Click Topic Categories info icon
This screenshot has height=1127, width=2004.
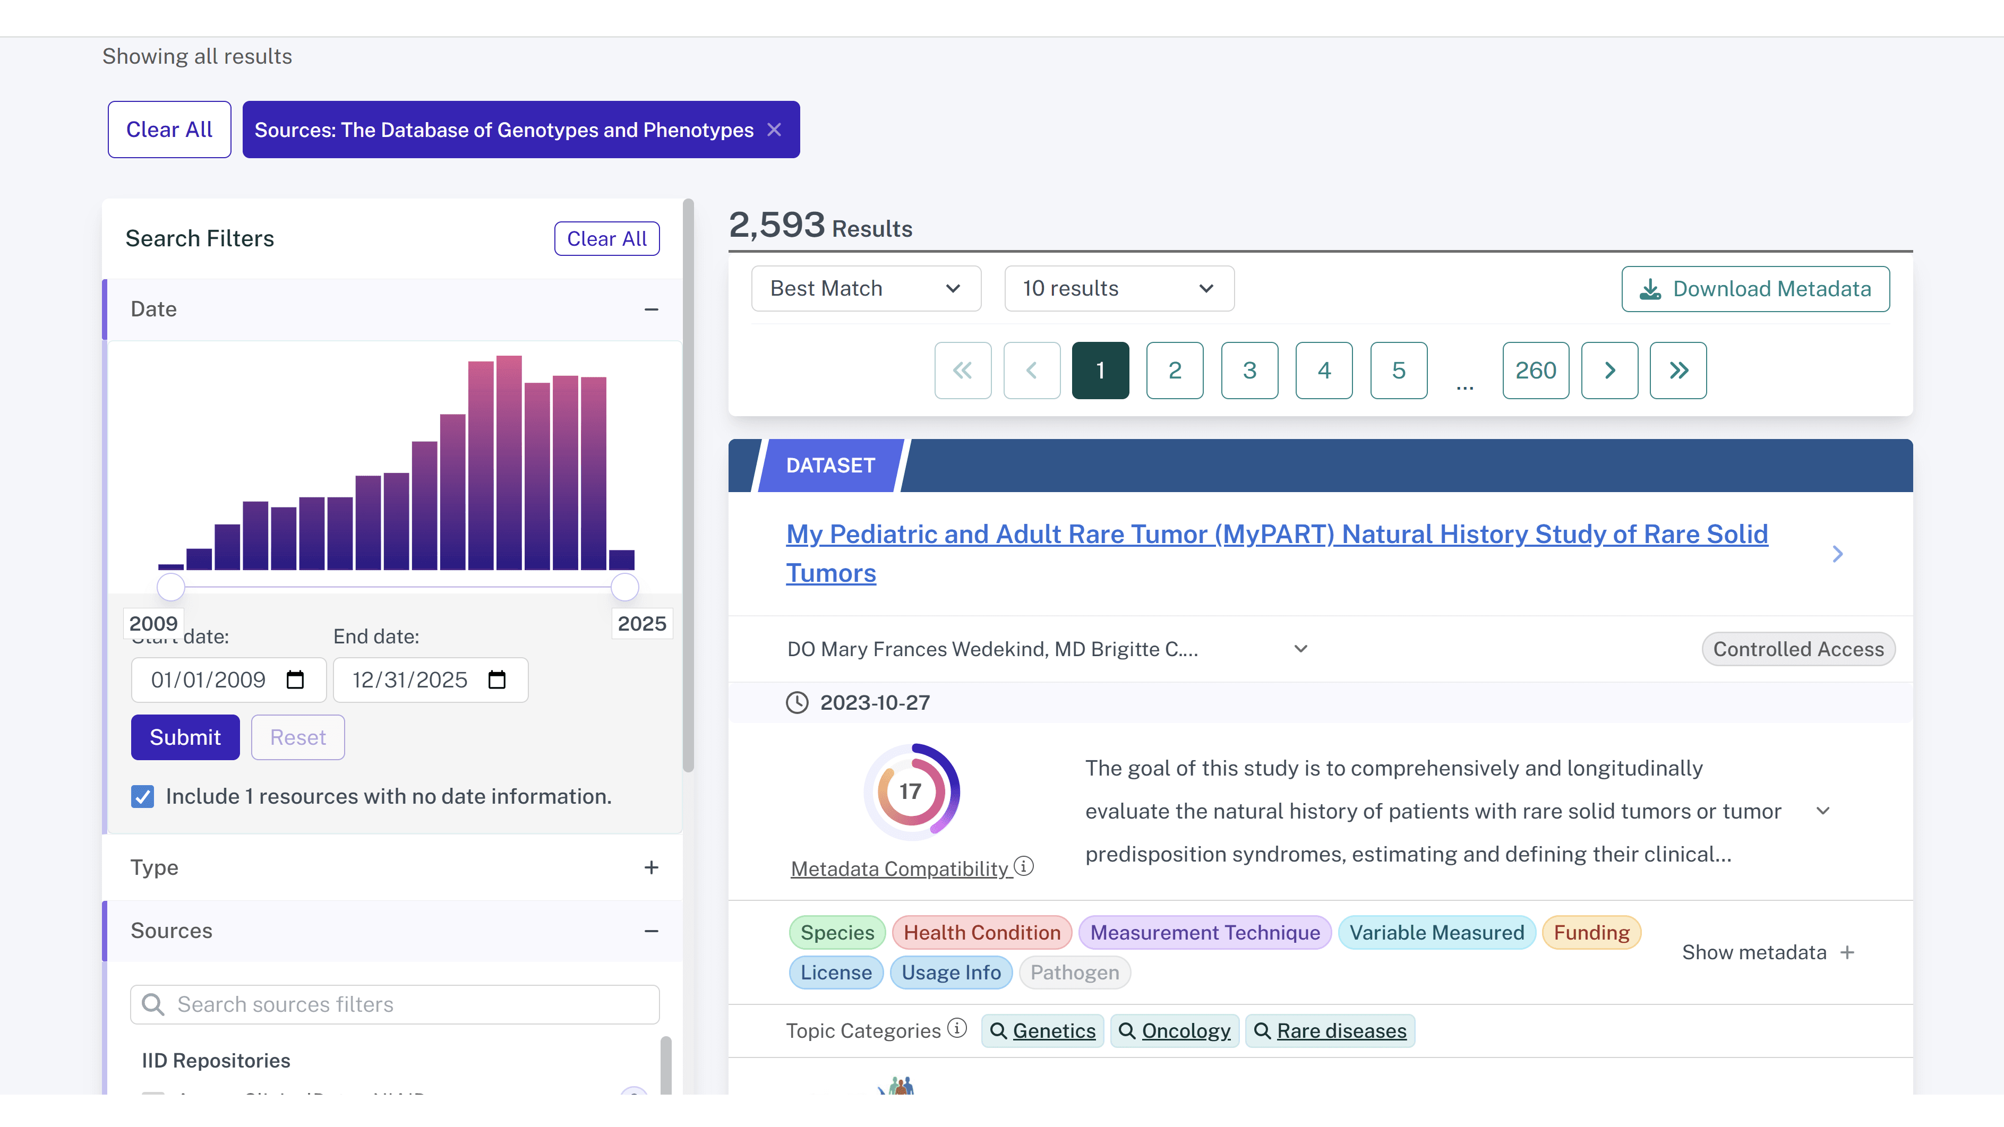[957, 1028]
